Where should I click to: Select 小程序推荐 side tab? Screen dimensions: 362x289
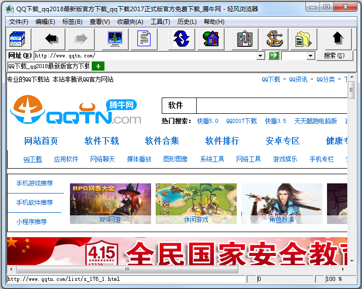(x=31, y=222)
